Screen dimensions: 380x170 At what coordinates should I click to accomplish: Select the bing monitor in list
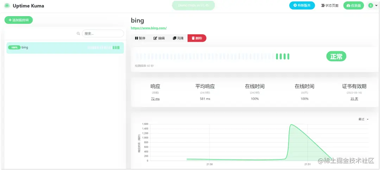tap(65, 48)
